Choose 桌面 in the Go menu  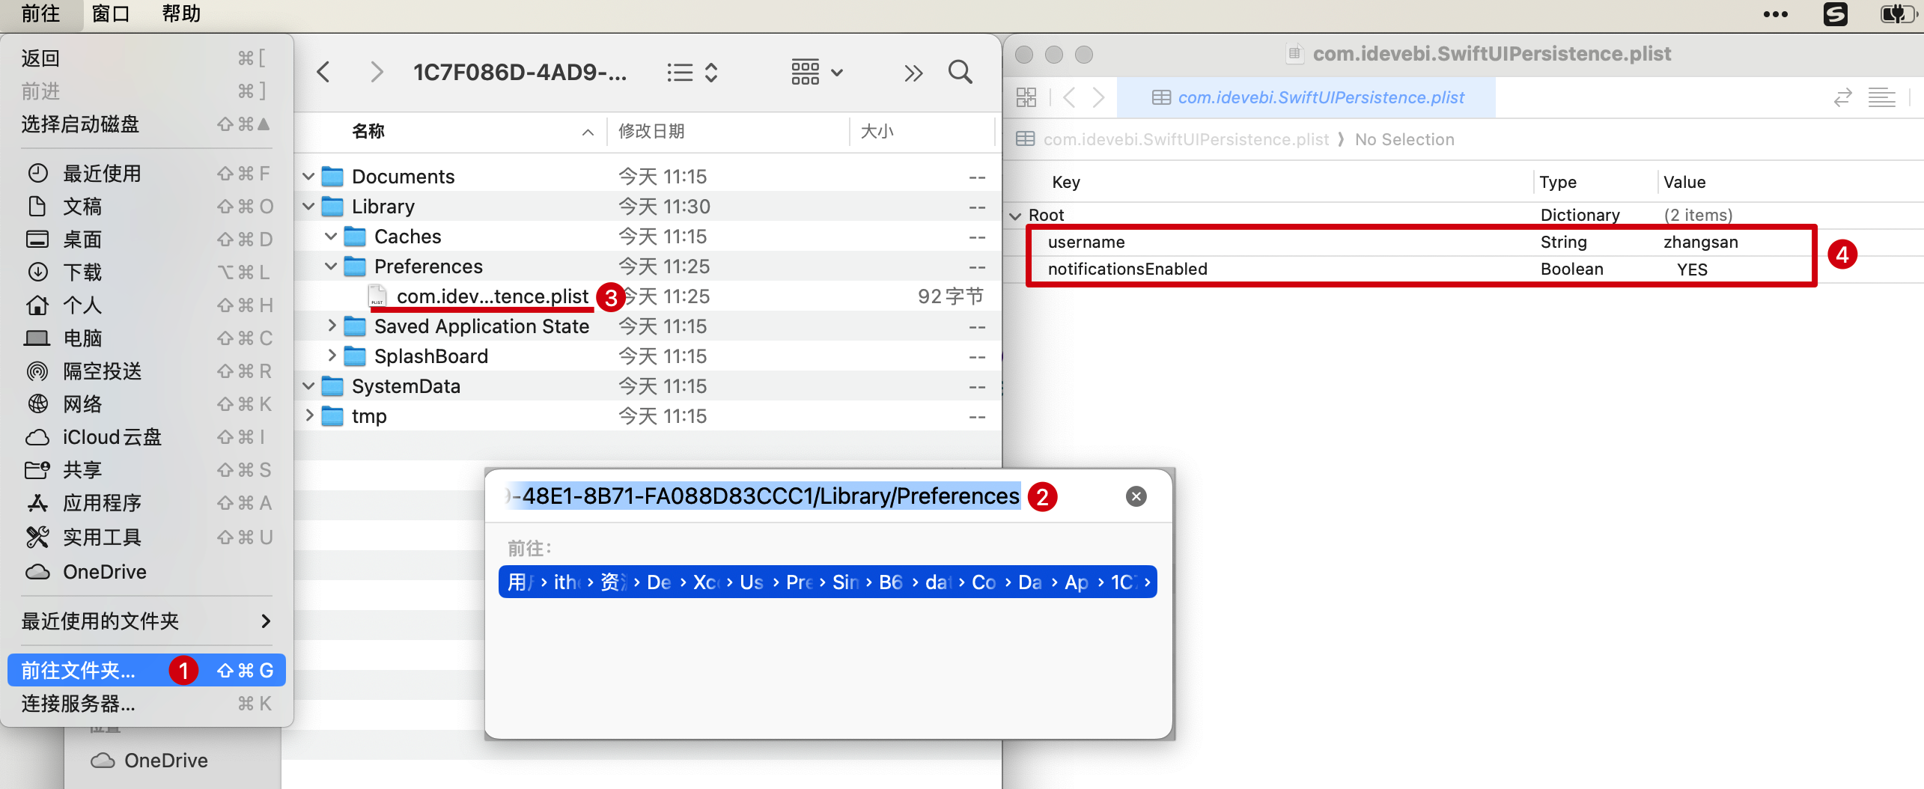146,239
